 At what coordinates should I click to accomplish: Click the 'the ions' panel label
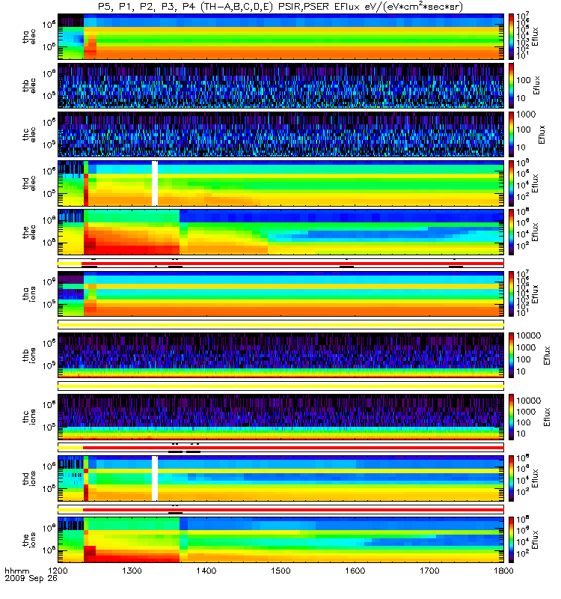point(29,540)
